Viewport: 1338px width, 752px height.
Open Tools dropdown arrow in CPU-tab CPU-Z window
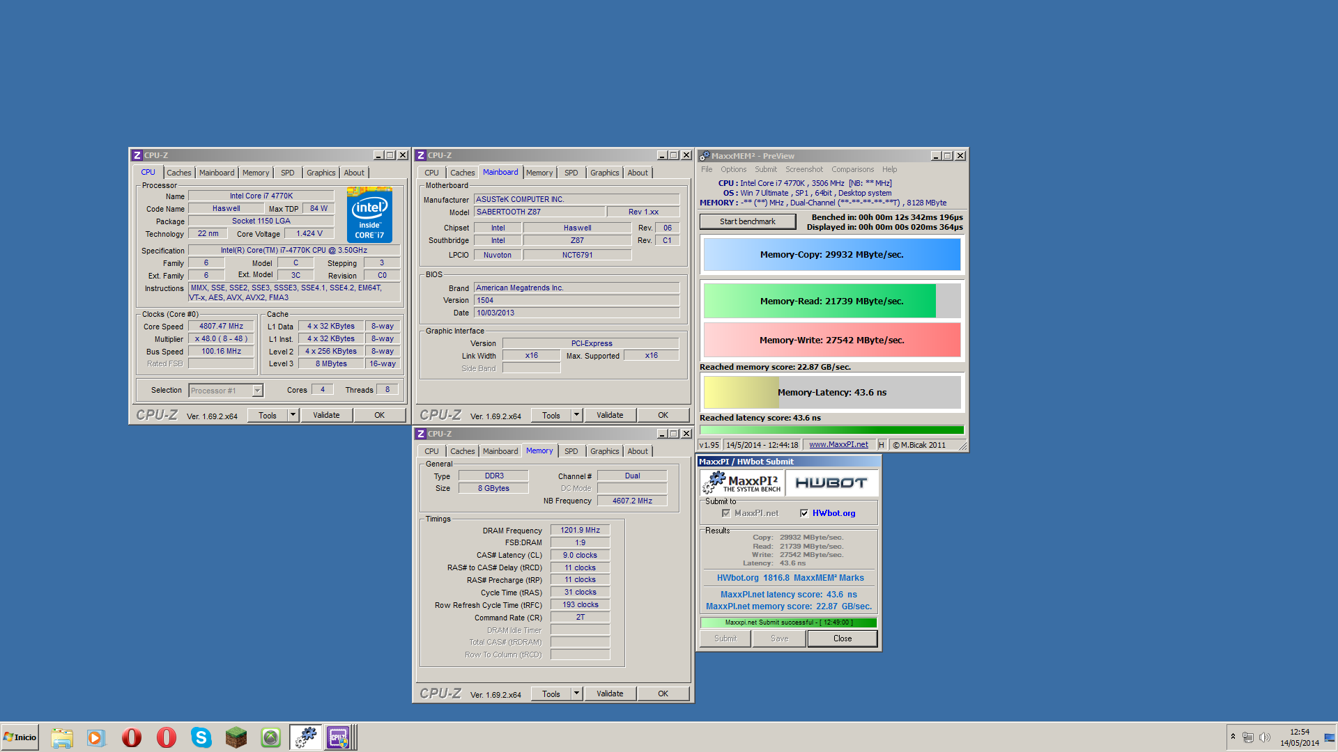click(293, 415)
